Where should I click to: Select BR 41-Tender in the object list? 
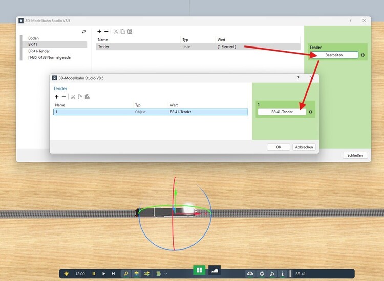point(39,51)
